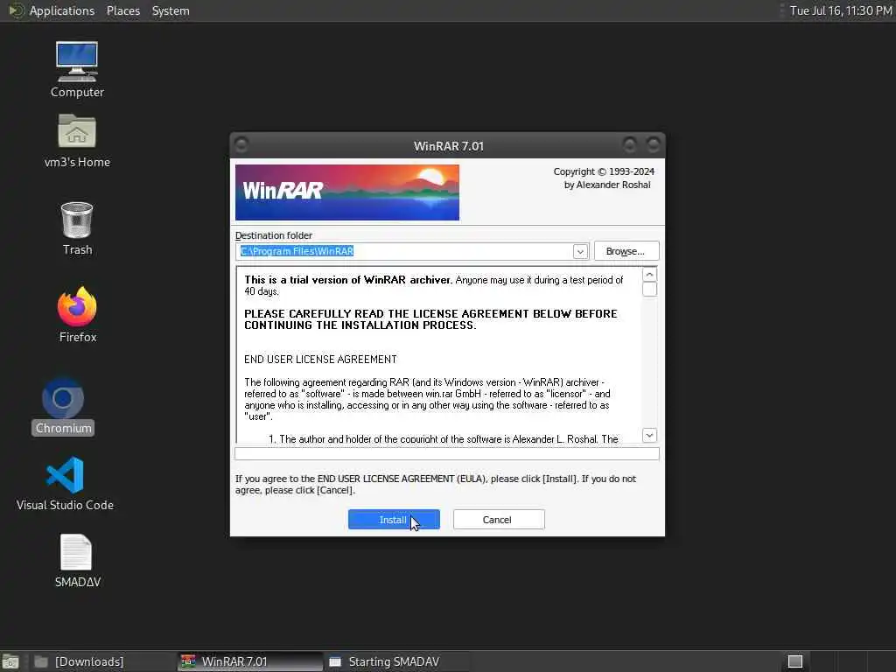This screenshot has height=672, width=896.
Task: Switch to Starting SMADAV taskbar entry
Action: coord(397,661)
